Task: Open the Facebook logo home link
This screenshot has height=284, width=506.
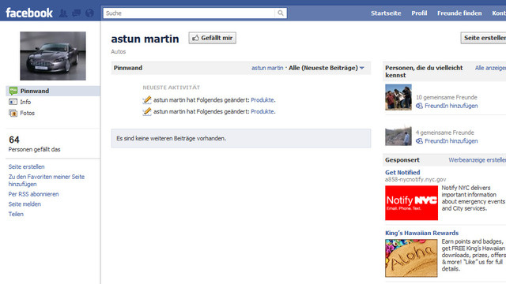Action: coord(29,13)
